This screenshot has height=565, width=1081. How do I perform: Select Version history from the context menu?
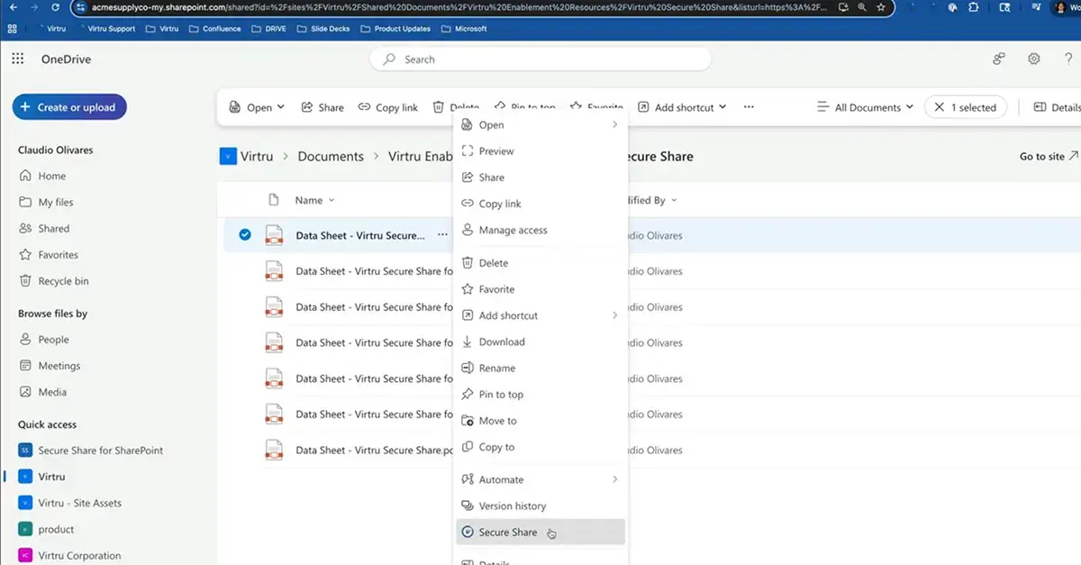click(512, 506)
